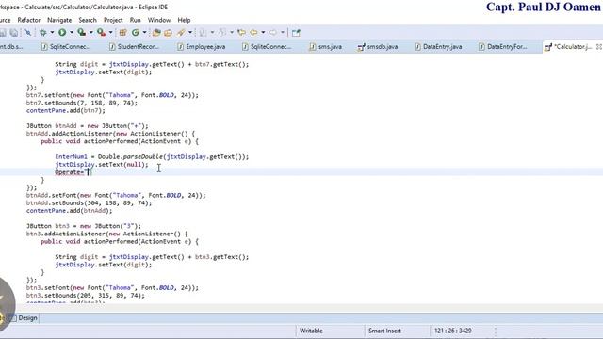Image resolution: width=603 pixels, height=339 pixels.
Task: Open the Search menu
Action: (x=88, y=20)
